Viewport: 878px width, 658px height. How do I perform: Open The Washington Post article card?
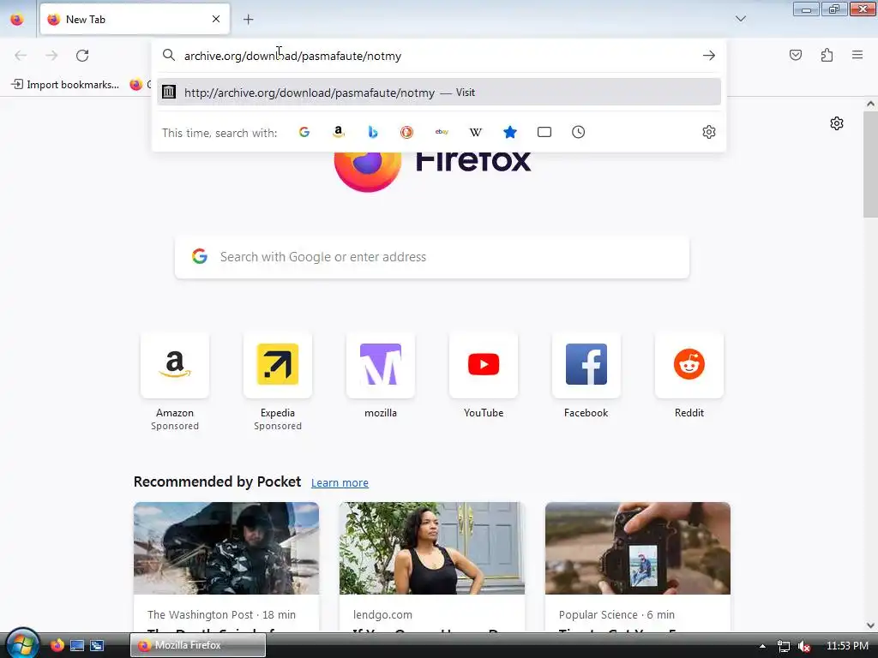point(226,567)
